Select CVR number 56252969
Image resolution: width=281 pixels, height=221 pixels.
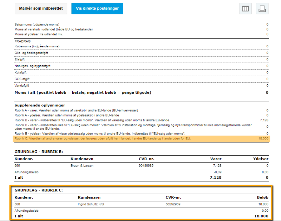click(x=173, y=204)
